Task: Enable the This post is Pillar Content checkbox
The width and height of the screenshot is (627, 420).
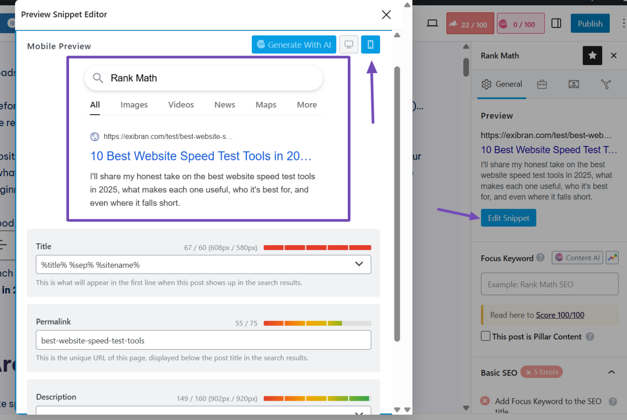Action: pos(485,336)
